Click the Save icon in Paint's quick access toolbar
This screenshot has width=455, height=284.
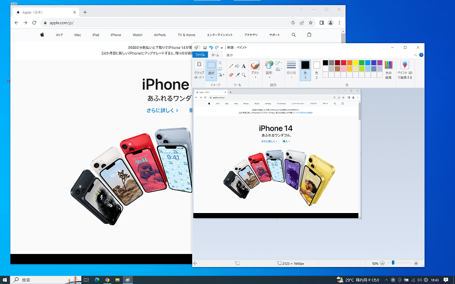[x=205, y=48]
